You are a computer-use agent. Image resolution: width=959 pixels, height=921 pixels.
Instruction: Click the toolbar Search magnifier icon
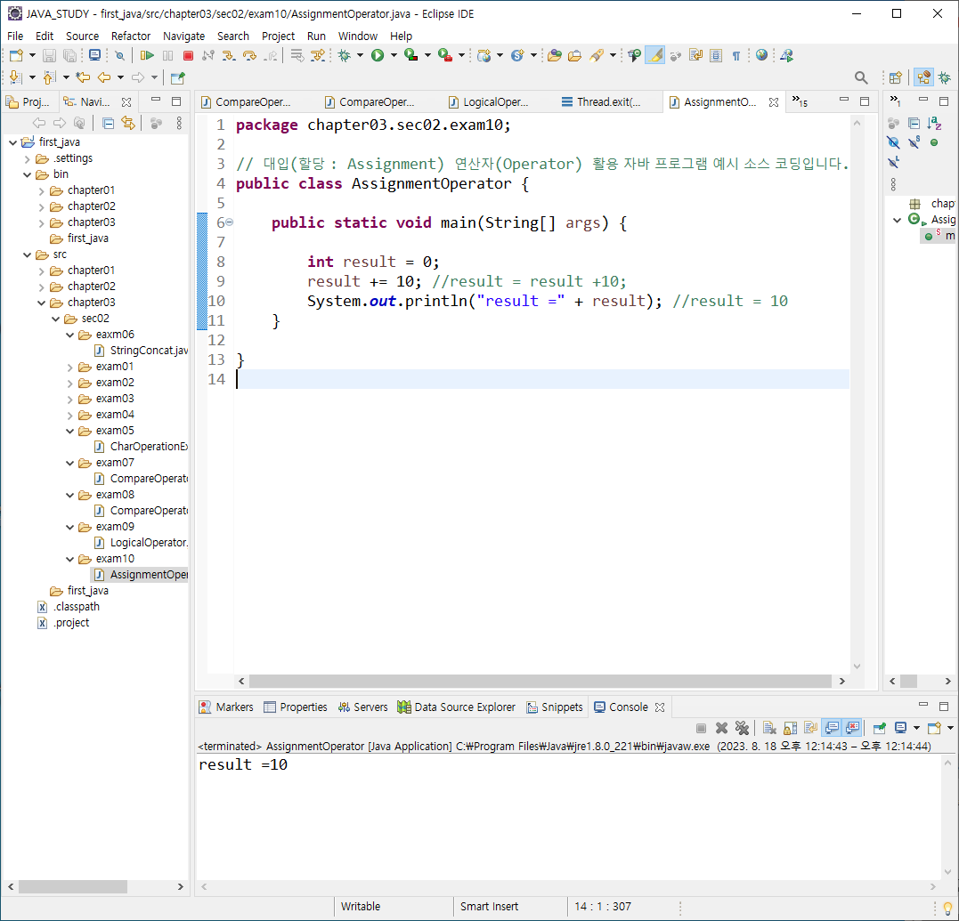[x=861, y=77]
